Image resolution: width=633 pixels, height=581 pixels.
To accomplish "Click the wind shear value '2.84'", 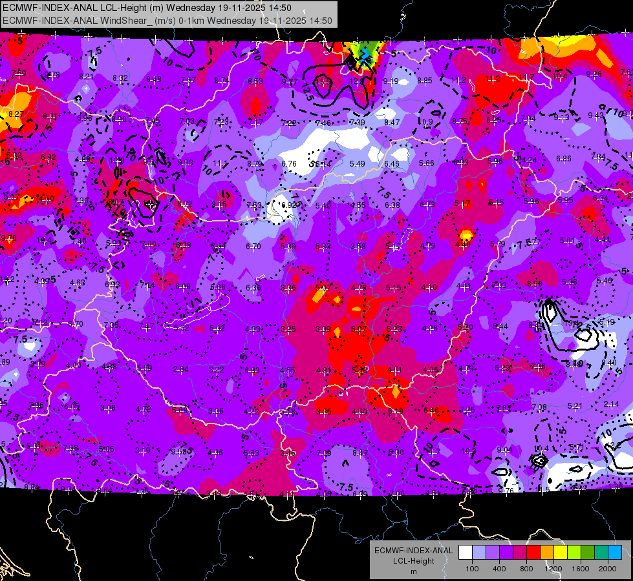I will (x=181, y=369).
